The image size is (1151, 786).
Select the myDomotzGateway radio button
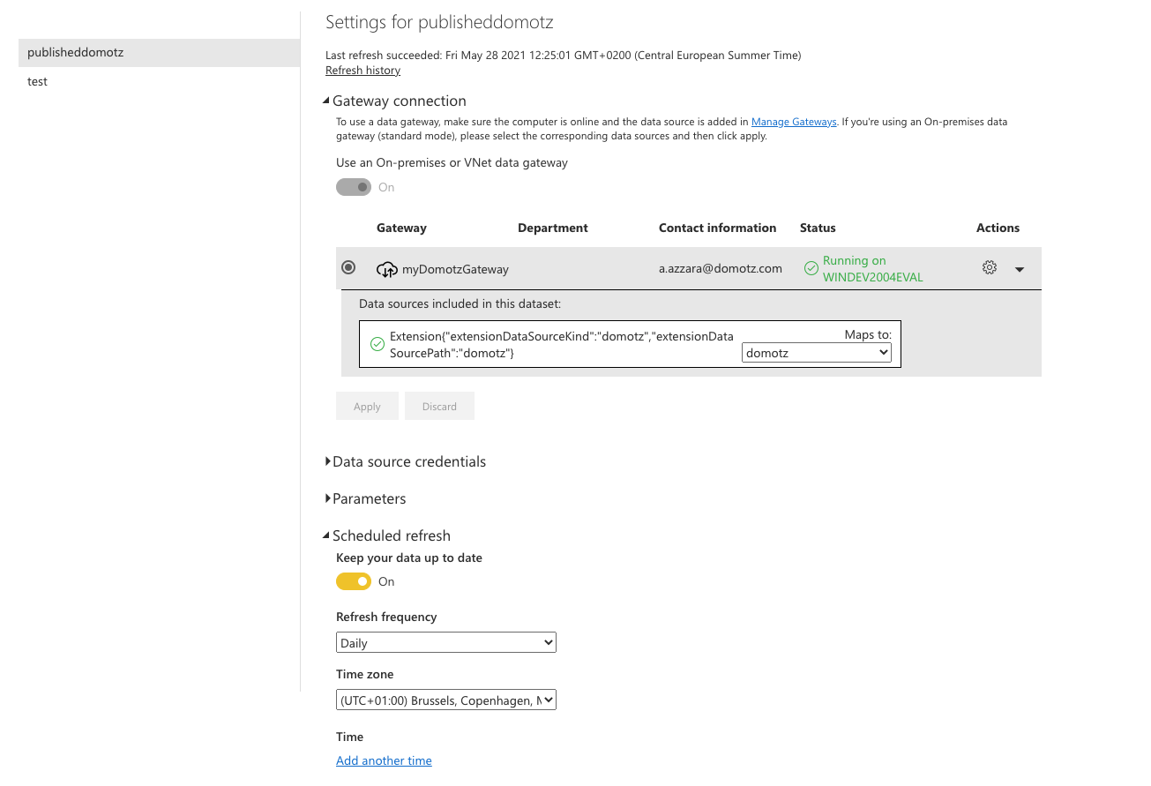(x=349, y=267)
